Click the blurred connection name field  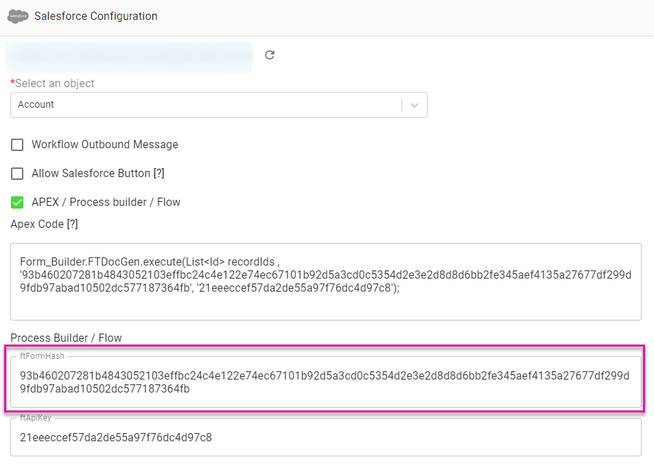pyautogui.click(x=128, y=57)
